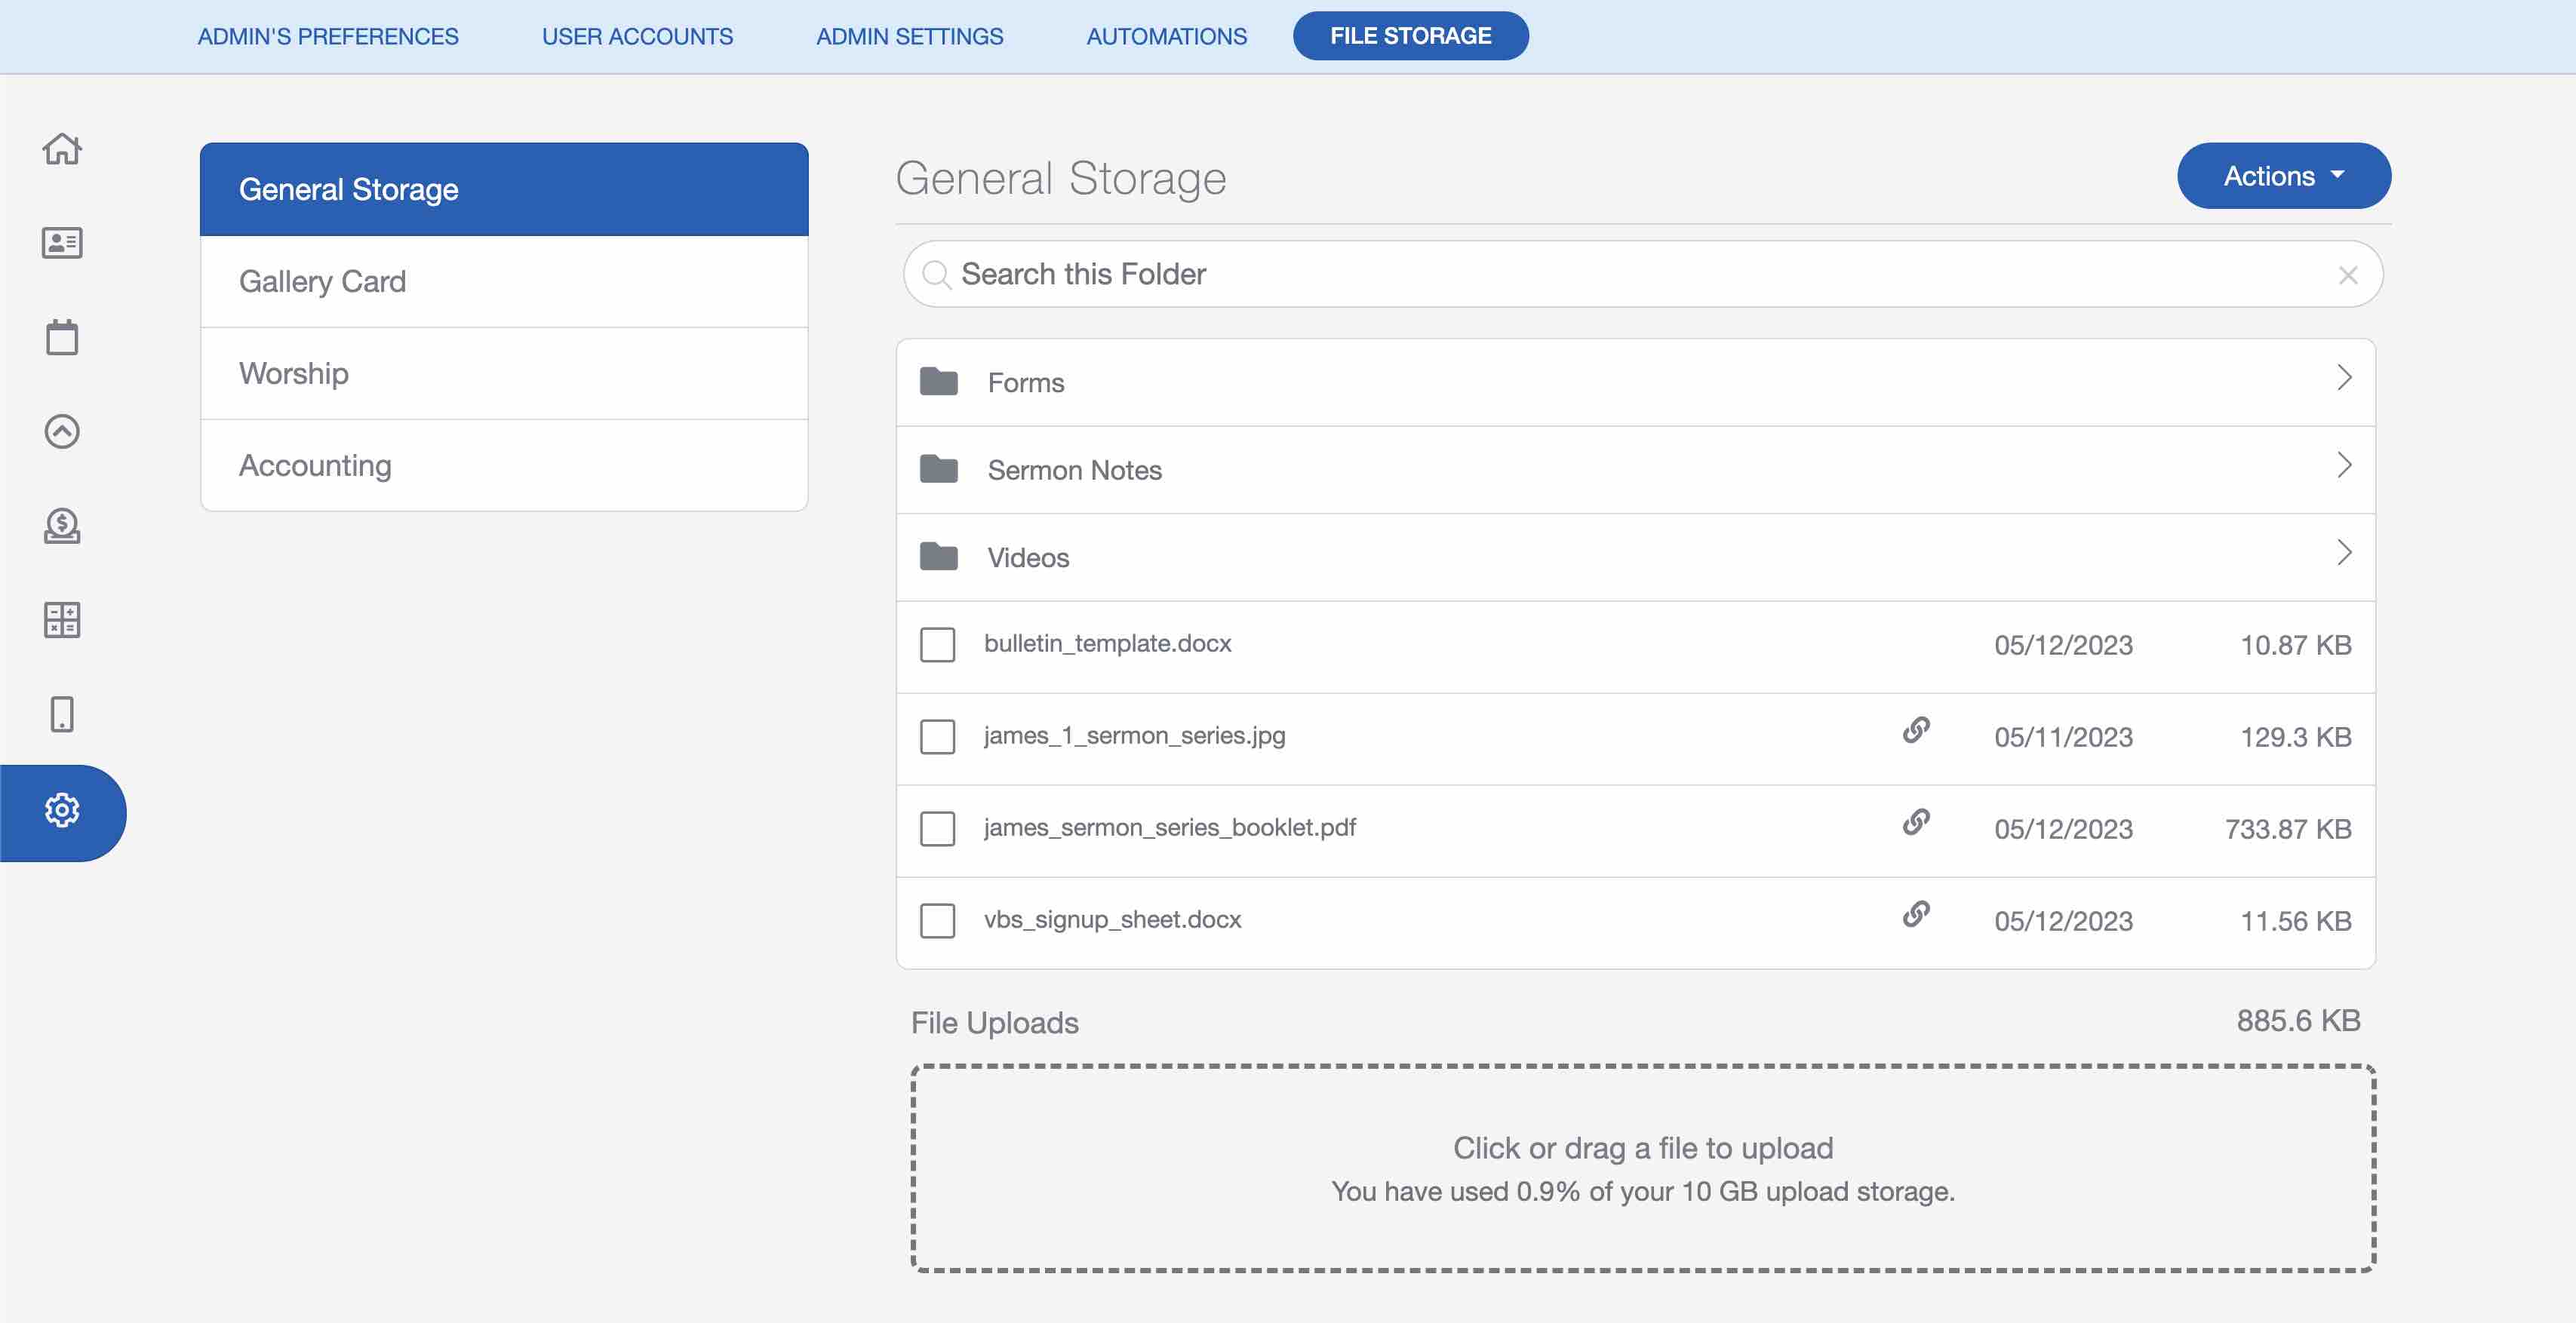The image size is (2576, 1323).
Task: Open Gallery Card storage section
Action: coord(504,281)
